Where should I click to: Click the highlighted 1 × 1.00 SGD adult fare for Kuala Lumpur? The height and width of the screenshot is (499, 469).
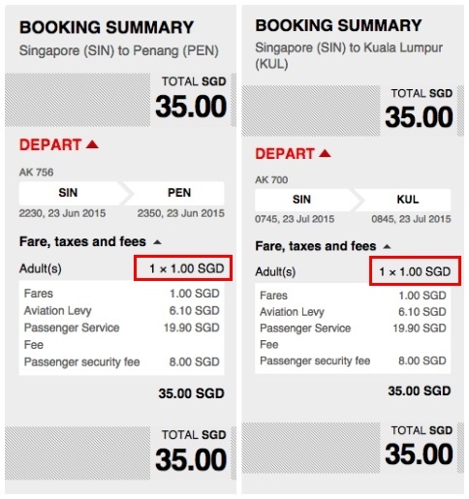pyautogui.click(x=415, y=271)
